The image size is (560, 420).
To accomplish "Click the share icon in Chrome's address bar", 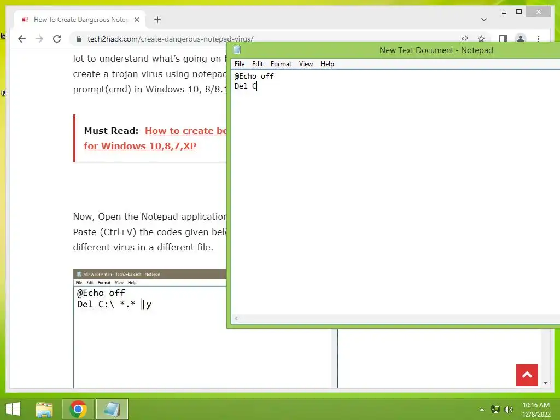I will click(464, 39).
